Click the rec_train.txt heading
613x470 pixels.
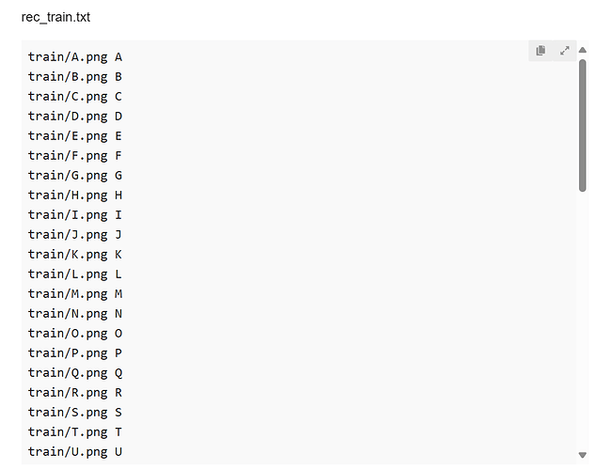(55, 17)
